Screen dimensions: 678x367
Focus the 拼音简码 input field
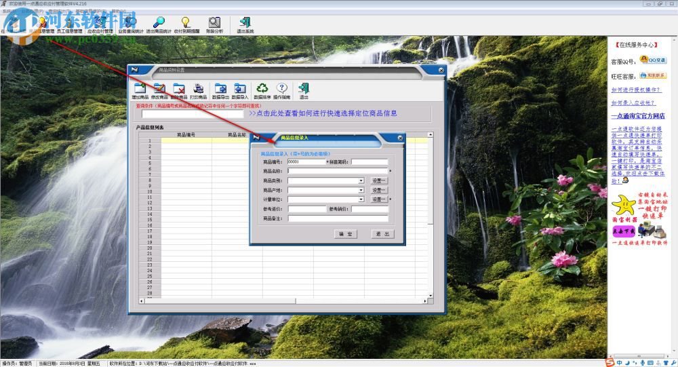[x=370, y=162]
